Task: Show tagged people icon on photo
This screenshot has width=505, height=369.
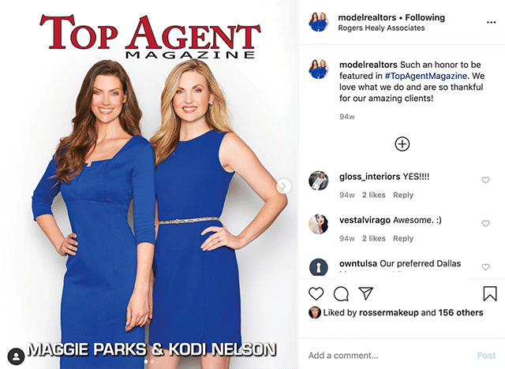Action: point(16,356)
